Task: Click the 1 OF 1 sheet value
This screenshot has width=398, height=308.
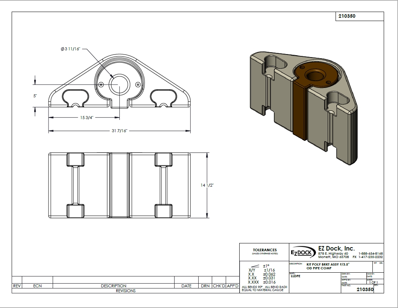Action: (374, 282)
